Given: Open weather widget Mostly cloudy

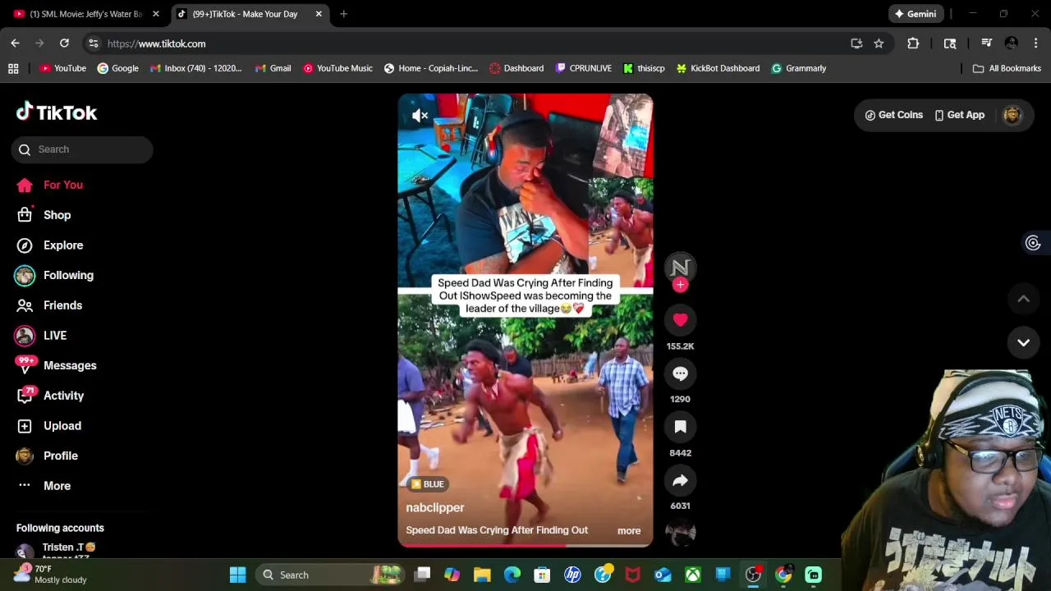Looking at the screenshot, I should point(49,575).
